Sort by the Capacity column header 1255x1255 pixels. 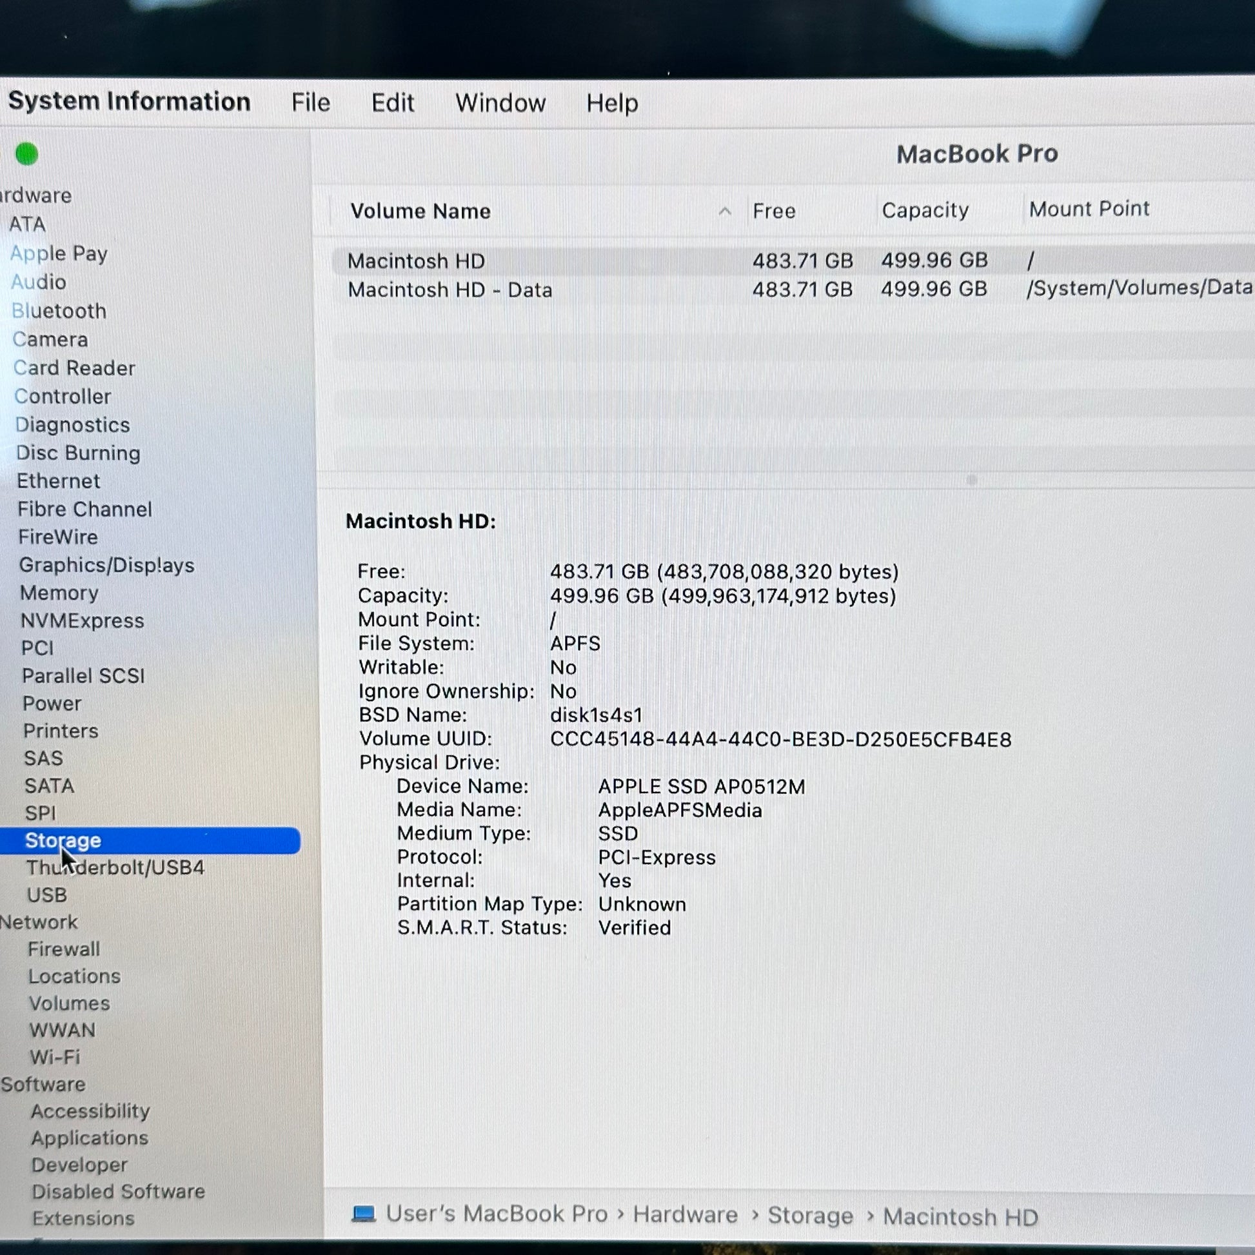[925, 210]
